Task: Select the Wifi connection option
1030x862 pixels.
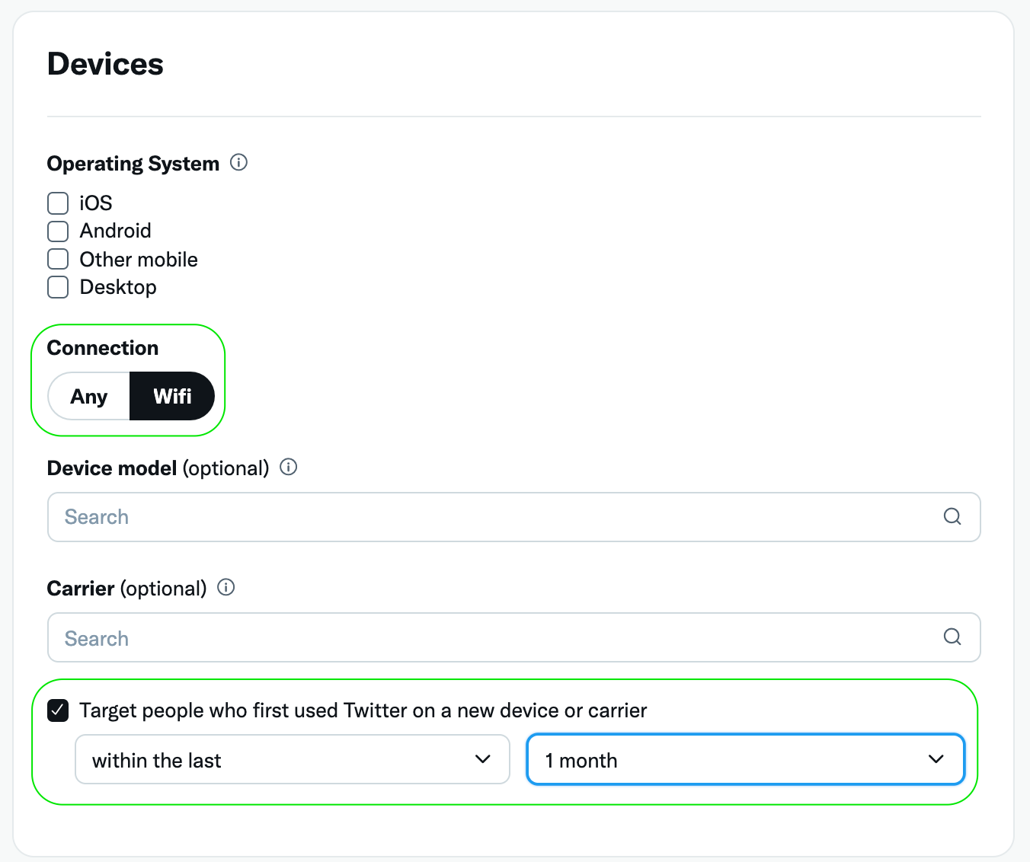Action: pyautogui.click(x=172, y=396)
